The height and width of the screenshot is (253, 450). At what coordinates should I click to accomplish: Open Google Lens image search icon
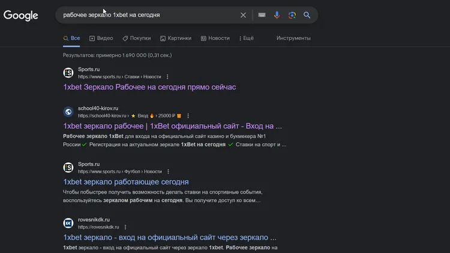292,15
